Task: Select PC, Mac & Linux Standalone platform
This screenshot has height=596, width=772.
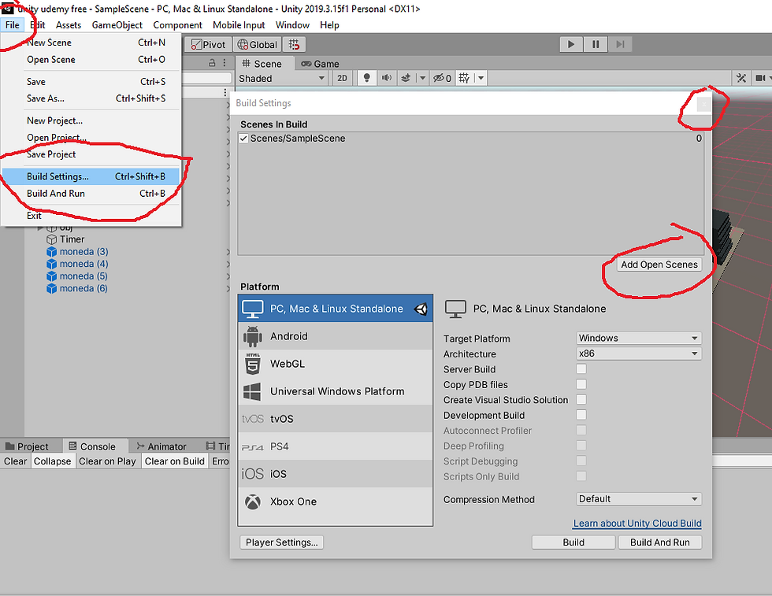Action: tap(336, 309)
